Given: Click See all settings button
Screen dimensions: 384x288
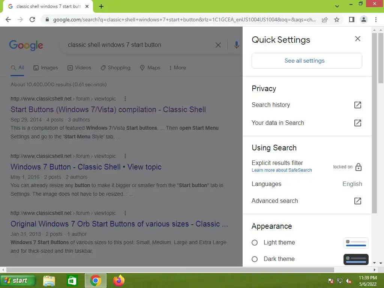Looking at the screenshot, I should click(307, 61).
